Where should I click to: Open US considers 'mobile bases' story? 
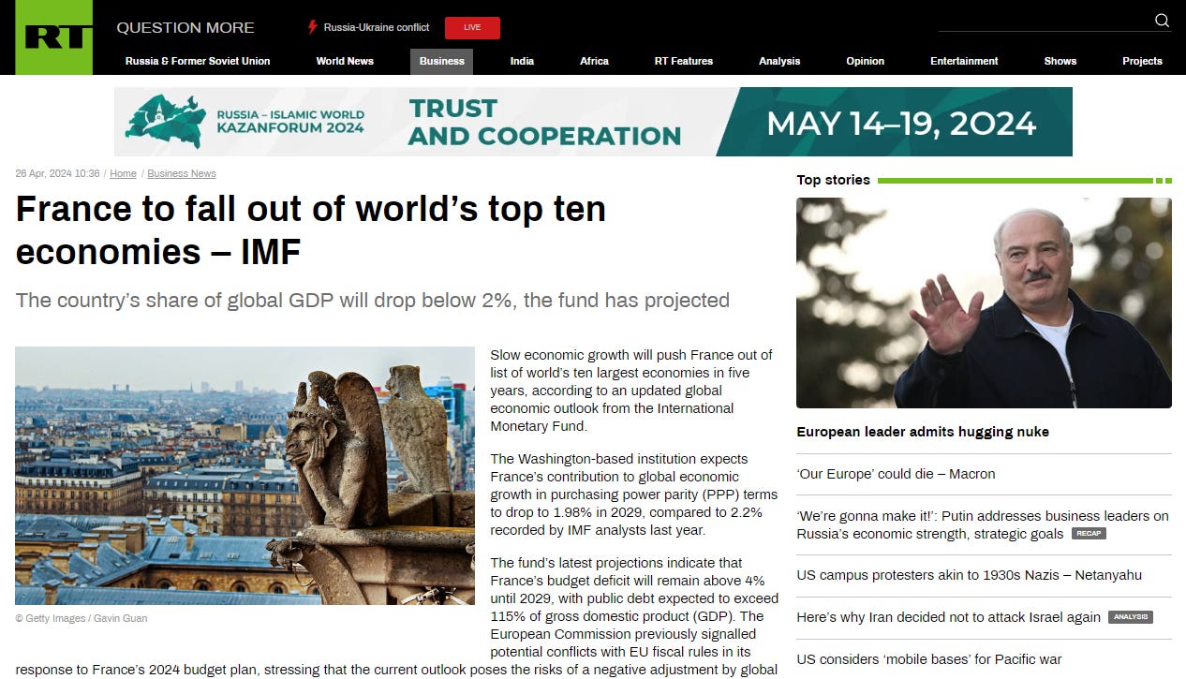(x=928, y=659)
